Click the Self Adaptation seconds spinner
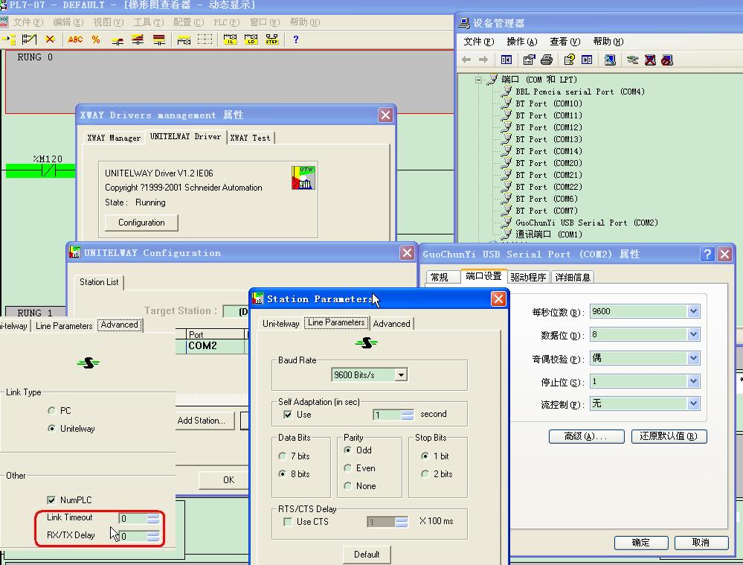 408,415
